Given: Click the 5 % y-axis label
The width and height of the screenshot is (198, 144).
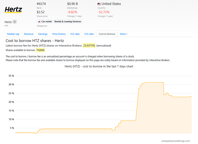Looking at the screenshot, I should click(12, 128).
